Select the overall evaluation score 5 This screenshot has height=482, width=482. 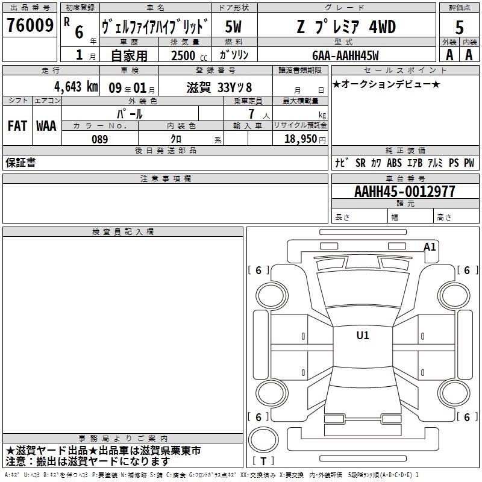pos(459,27)
